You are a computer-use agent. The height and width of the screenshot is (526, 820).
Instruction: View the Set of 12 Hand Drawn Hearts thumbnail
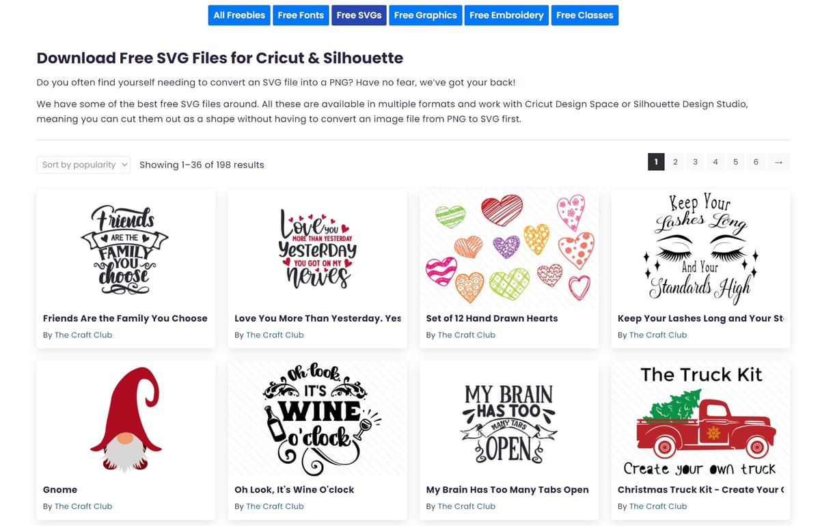coord(508,248)
